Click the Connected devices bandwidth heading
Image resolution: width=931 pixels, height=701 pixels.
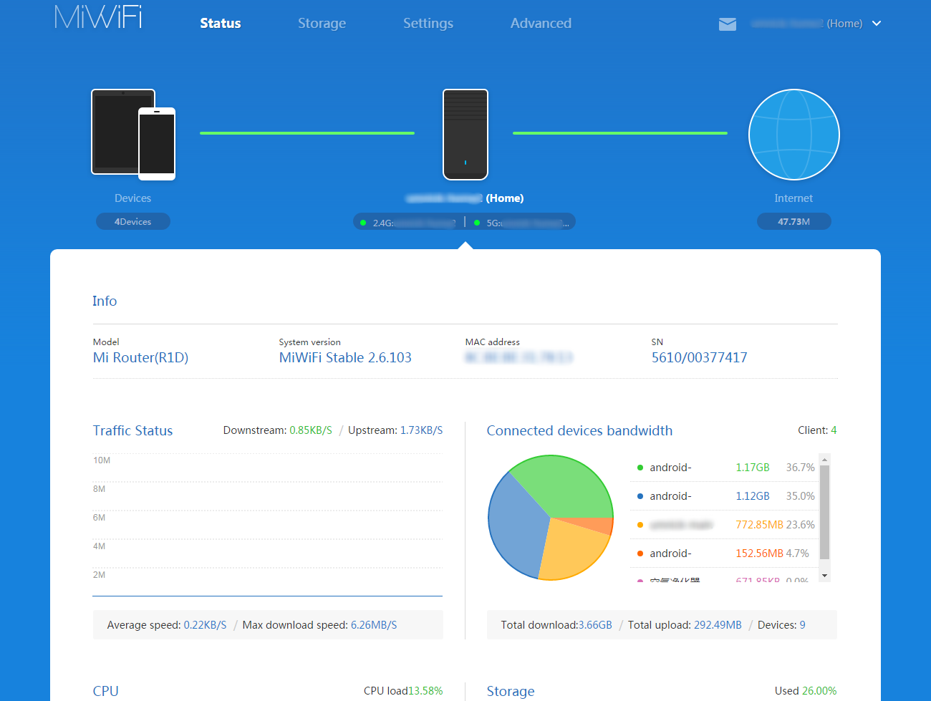tap(579, 430)
